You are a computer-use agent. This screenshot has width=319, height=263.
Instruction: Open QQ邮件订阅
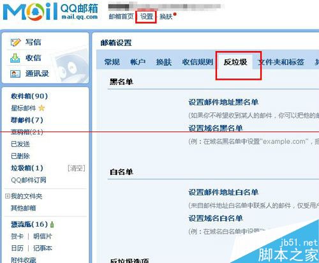coord(29,180)
